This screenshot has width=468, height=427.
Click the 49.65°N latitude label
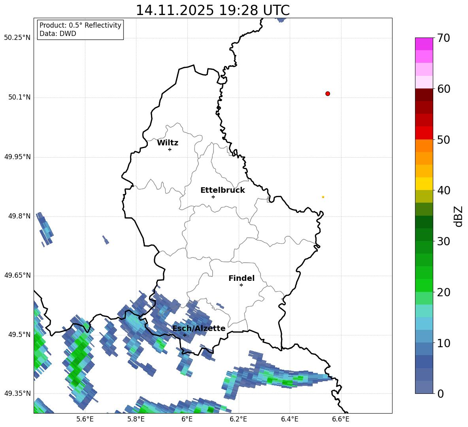point(17,275)
